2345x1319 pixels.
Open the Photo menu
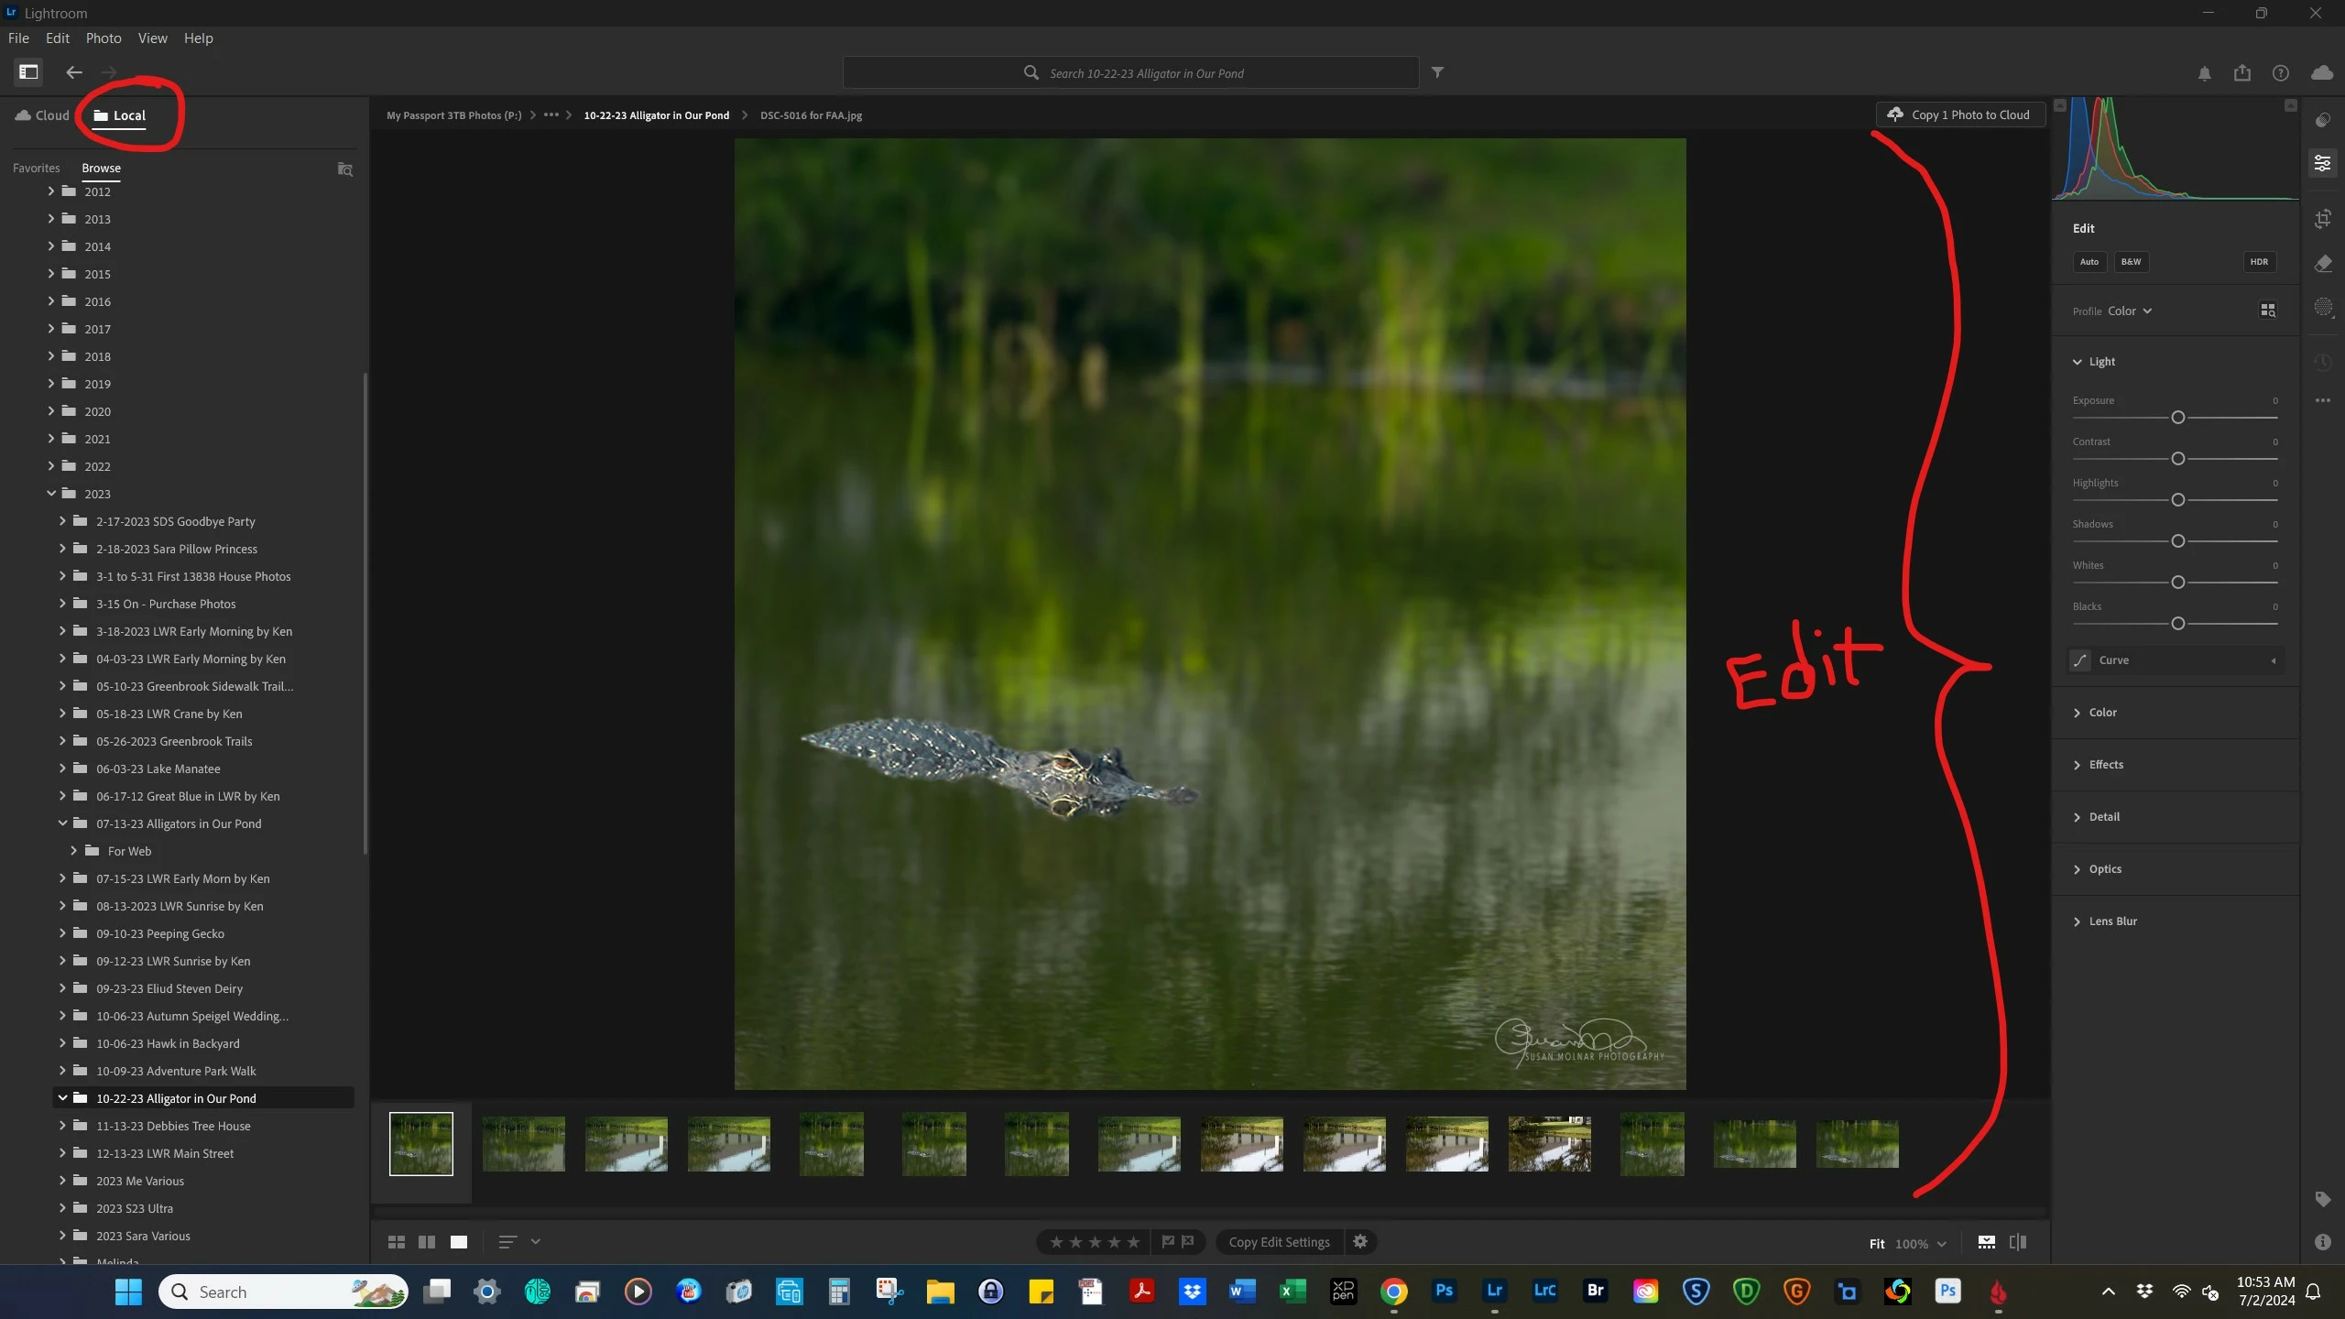tap(104, 38)
